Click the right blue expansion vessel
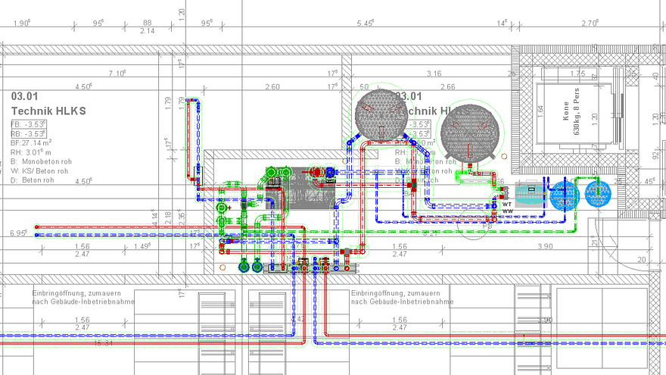The image size is (666, 375). coord(597,194)
